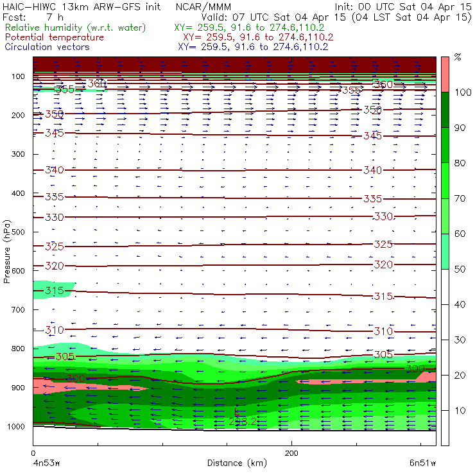The image size is (475, 475).
Task: Click the '500' pressure axis tick label
Action: point(18,232)
